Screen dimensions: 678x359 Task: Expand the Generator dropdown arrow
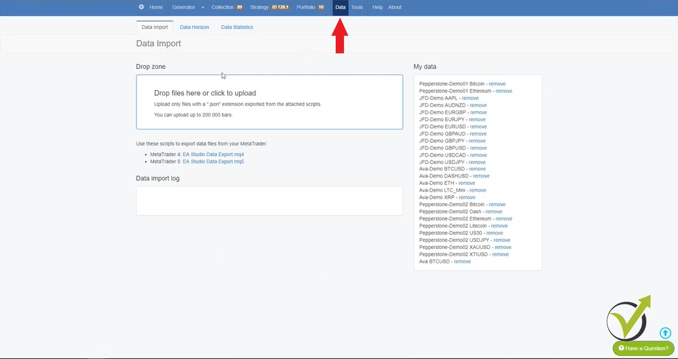(203, 8)
